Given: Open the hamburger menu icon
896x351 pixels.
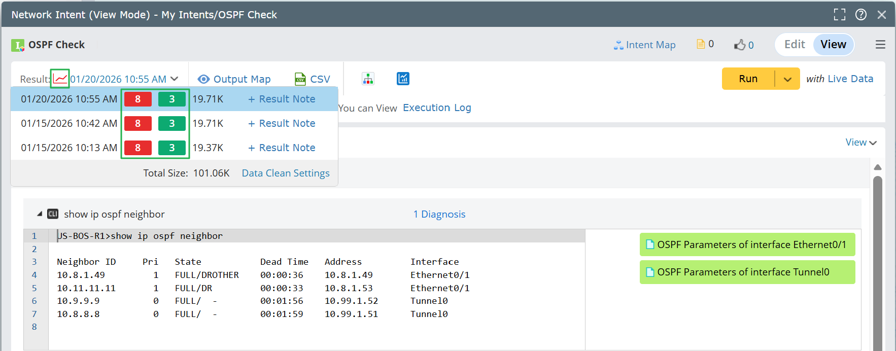Looking at the screenshot, I should pos(880,45).
